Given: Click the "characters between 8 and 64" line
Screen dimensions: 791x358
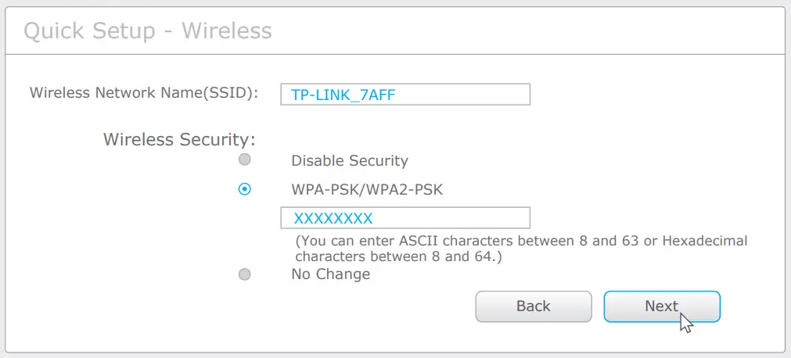Looking at the screenshot, I should (x=398, y=256).
